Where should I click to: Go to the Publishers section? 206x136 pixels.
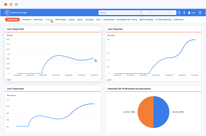27,20
